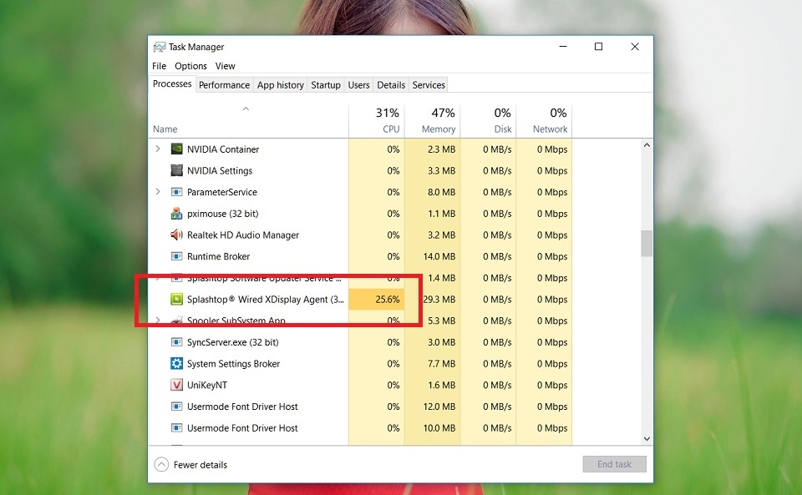Click the icon of the 10.0 MB Usermode Font Driver Host
Viewport: 802px width, 495px height.
pos(176,428)
